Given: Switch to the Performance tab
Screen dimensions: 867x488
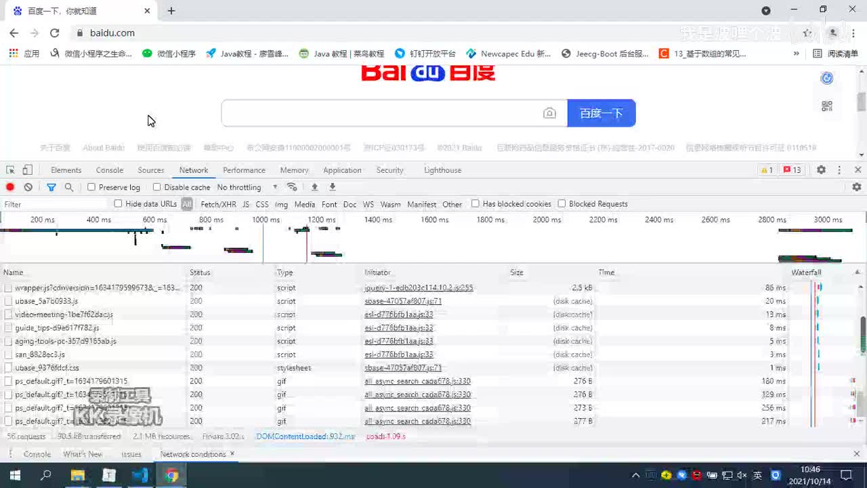Looking at the screenshot, I should [244, 170].
